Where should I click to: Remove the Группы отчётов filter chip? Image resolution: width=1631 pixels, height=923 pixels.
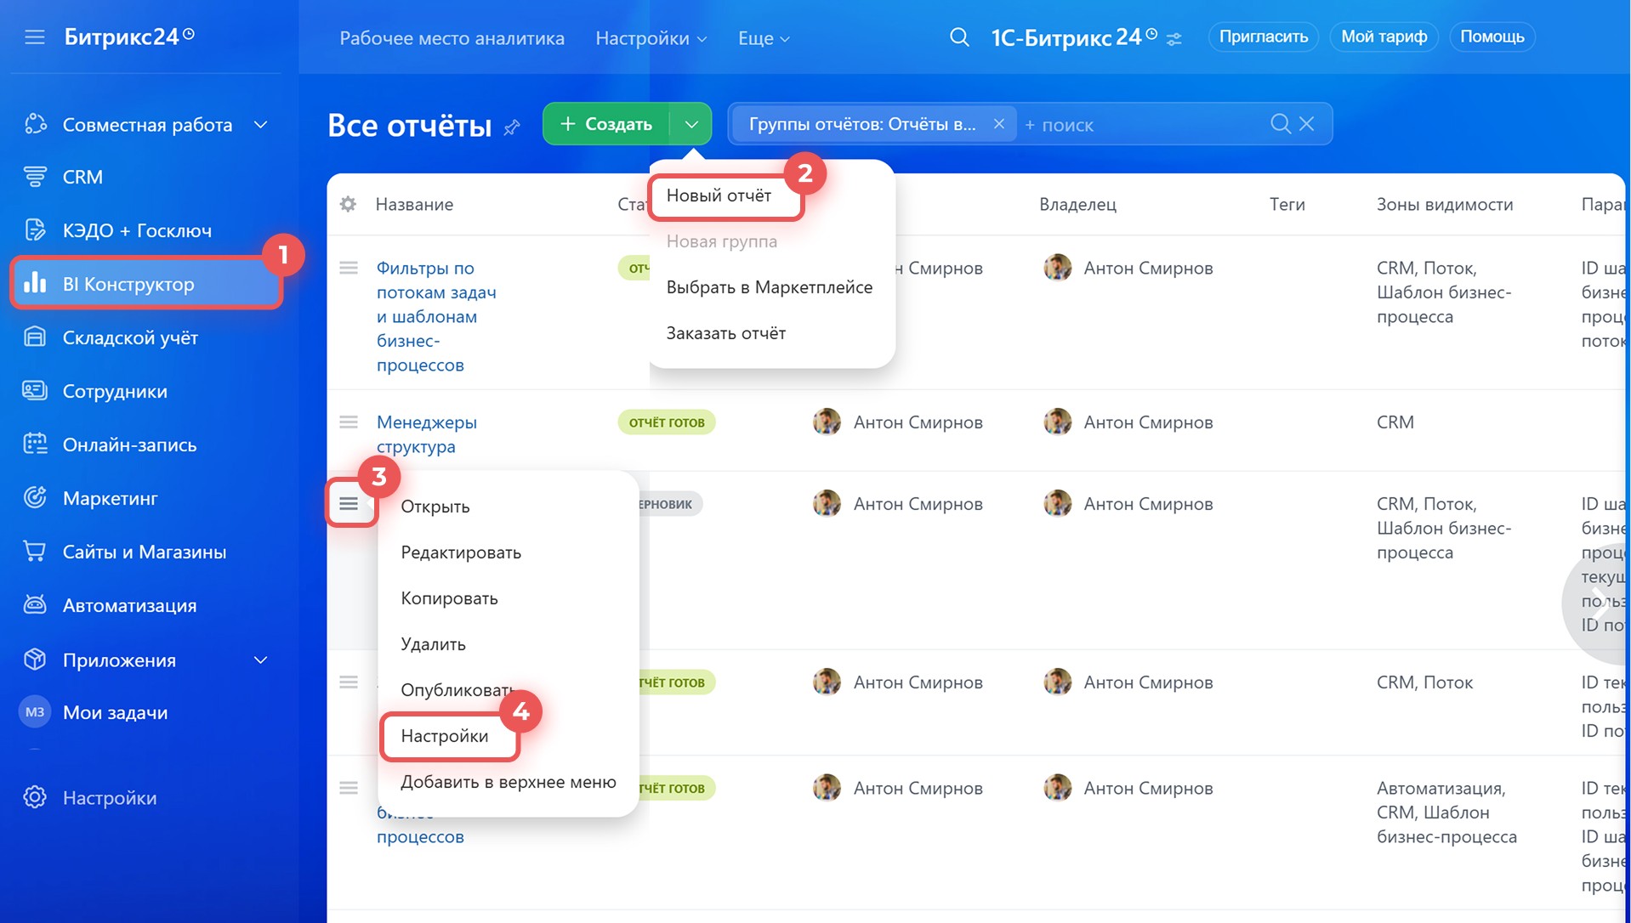tap(999, 124)
